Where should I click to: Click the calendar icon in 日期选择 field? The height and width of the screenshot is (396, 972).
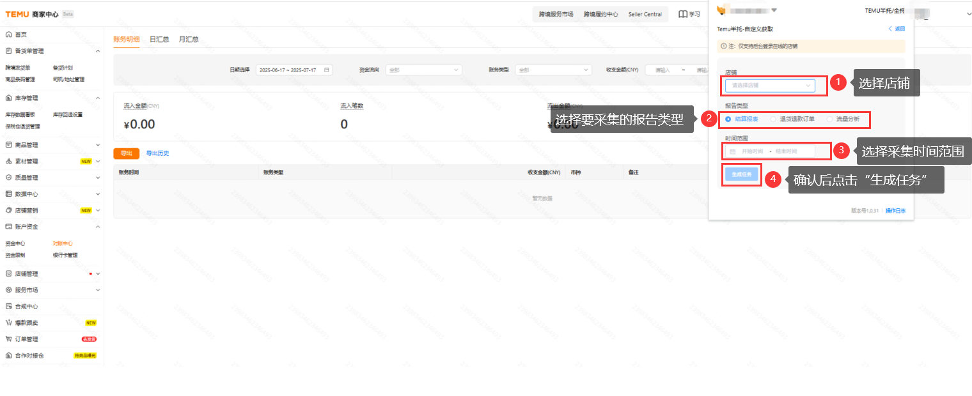click(x=327, y=70)
